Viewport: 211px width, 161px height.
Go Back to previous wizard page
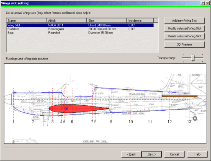131,154
